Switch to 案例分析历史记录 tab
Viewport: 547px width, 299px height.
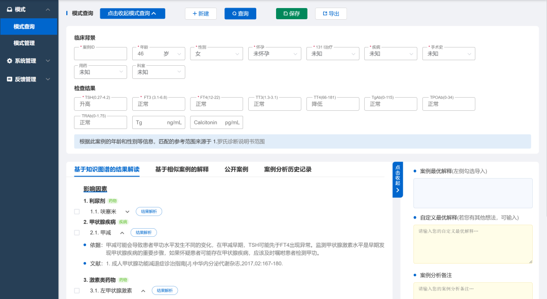288,169
